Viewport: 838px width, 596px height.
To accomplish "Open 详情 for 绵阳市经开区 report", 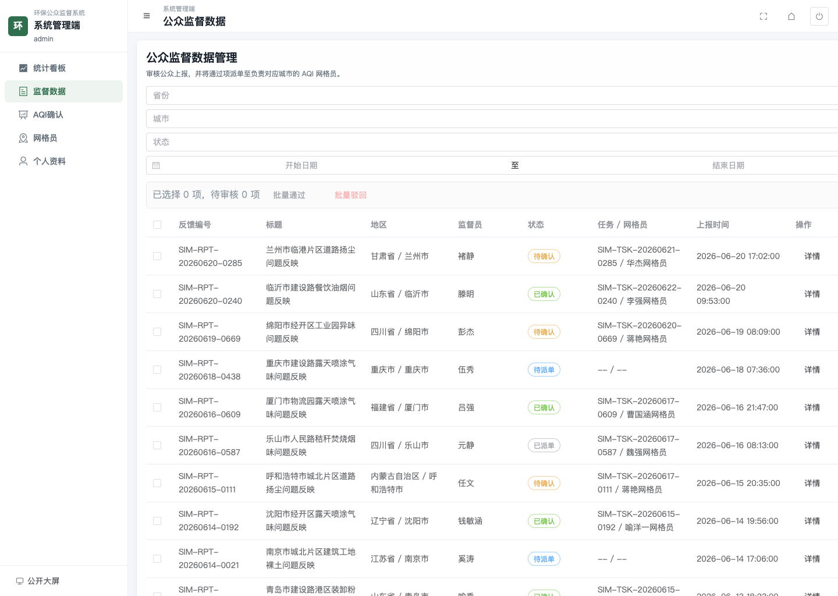I will pyautogui.click(x=812, y=332).
